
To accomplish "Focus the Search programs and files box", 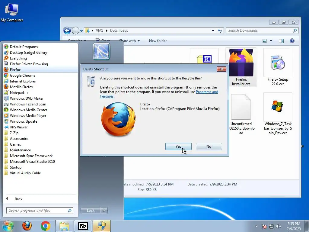I will [40, 211].
